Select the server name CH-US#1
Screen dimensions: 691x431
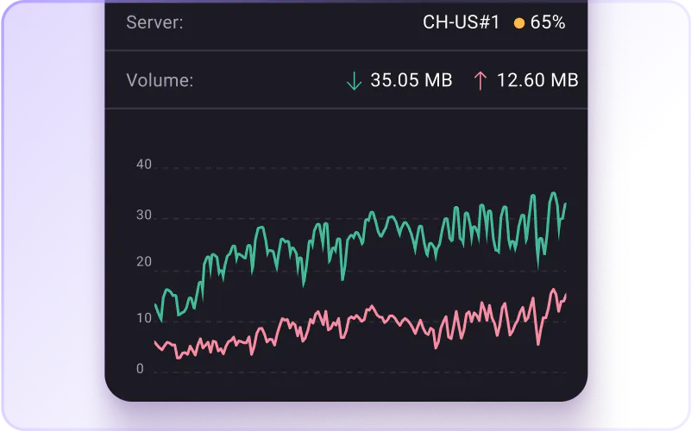coord(461,22)
